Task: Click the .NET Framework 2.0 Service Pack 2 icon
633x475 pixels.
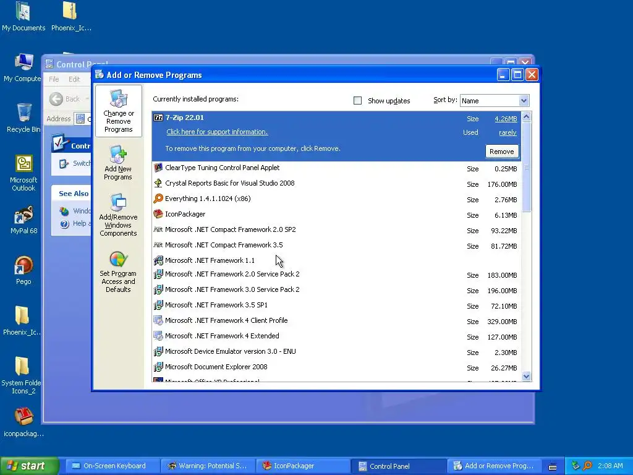Action: pos(158,274)
